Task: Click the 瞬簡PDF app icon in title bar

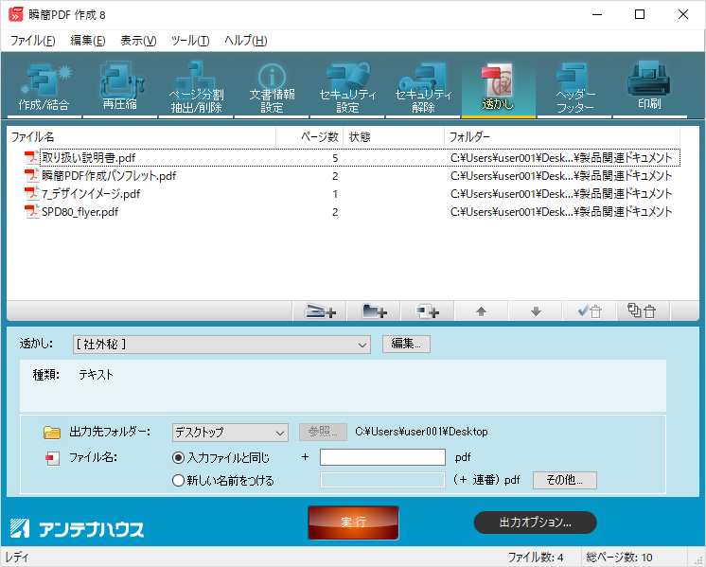Action: (16, 14)
